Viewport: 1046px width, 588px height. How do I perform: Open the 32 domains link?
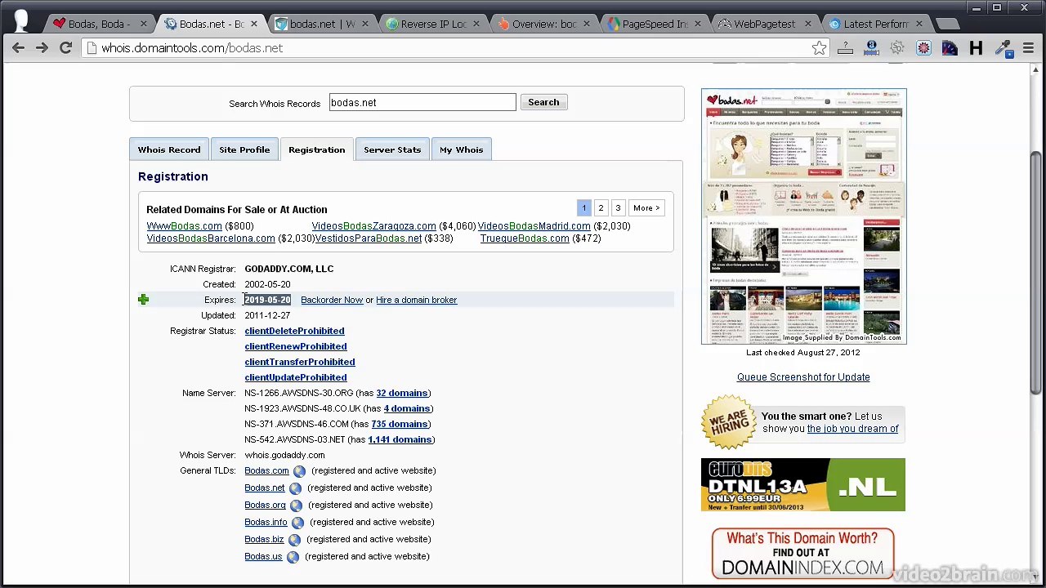[402, 393]
